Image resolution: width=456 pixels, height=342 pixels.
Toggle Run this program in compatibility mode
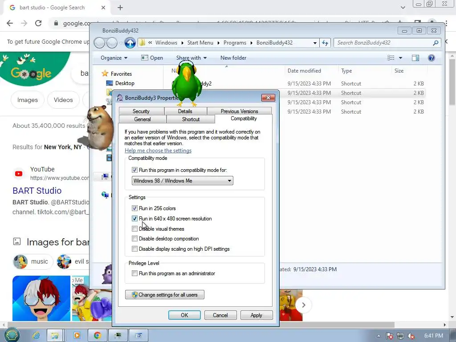(x=134, y=170)
